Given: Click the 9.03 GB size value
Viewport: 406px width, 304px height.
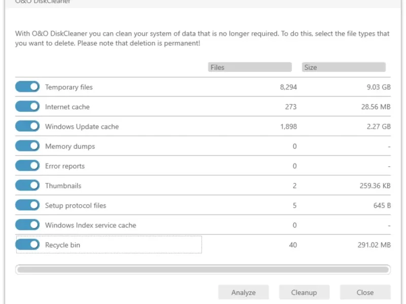Looking at the screenshot, I should click(379, 87).
